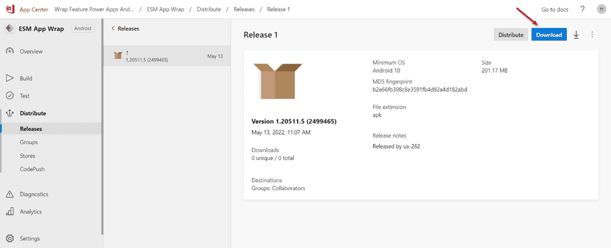The width and height of the screenshot is (611, 248).
Task: Open the Releases breadcrumb link
Action: click(x=244, y=10)
